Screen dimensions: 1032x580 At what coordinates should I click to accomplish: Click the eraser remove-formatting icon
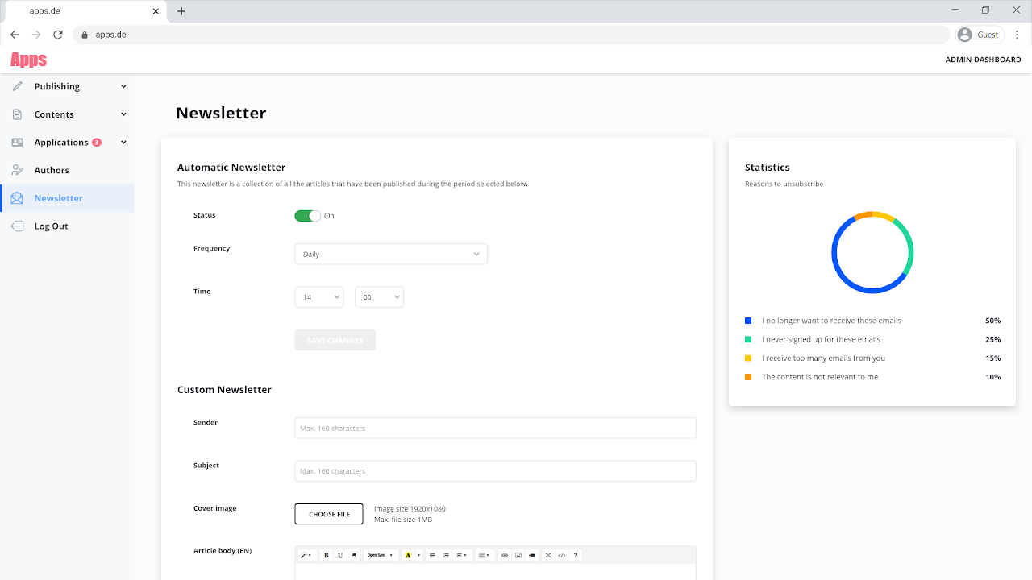pos(354,555)
